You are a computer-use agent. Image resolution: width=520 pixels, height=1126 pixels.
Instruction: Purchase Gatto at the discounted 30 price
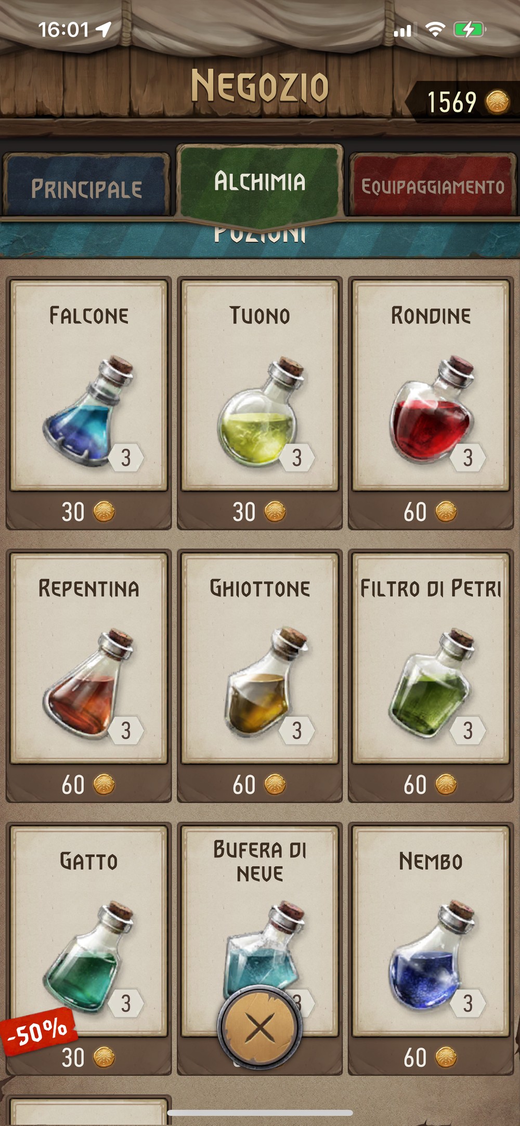pyautogui.click(x=88, y=1057)
